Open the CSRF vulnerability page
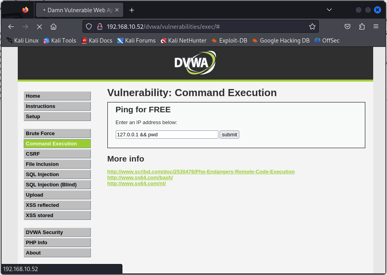 pyautogui.click(x=57, y=154)
